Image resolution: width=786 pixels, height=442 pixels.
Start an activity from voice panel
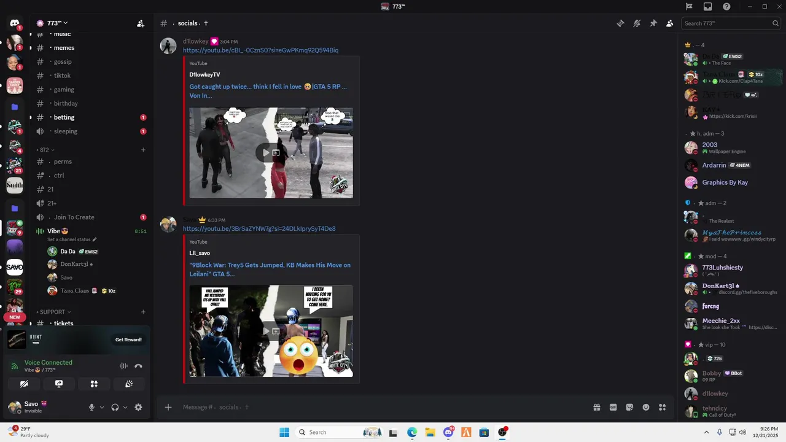[x=94, y=384]
